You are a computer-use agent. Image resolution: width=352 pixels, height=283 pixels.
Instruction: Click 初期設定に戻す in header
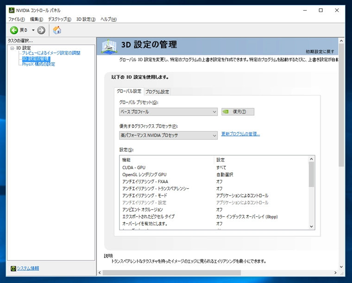point(320,52)
